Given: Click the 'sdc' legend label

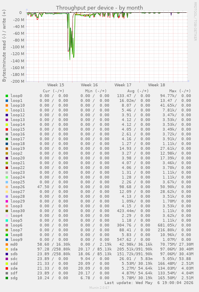Looking at the screenshot, I should [14, 259].
